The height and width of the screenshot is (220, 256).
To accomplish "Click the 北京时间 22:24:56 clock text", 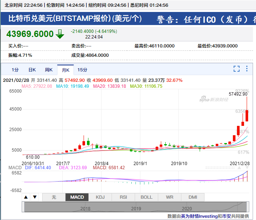I will pos(24,5).
